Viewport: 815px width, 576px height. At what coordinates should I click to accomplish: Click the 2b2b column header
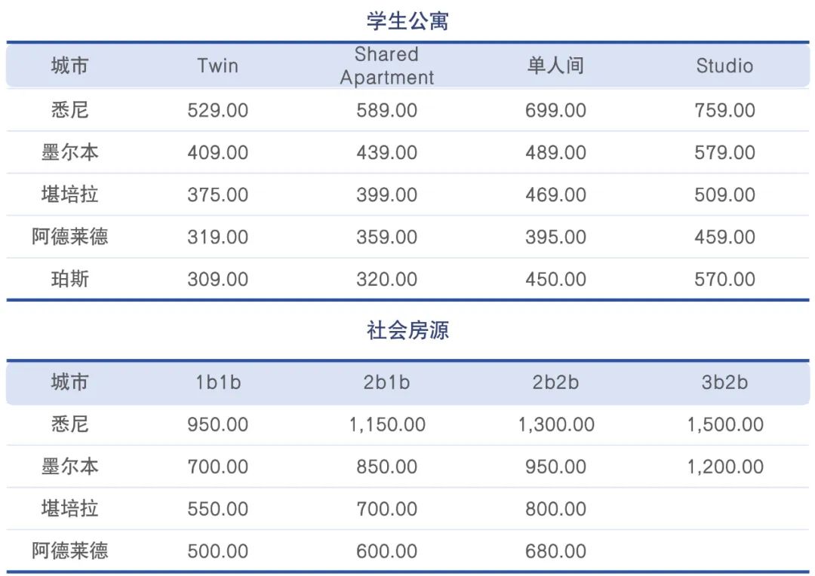coord(555,382)
